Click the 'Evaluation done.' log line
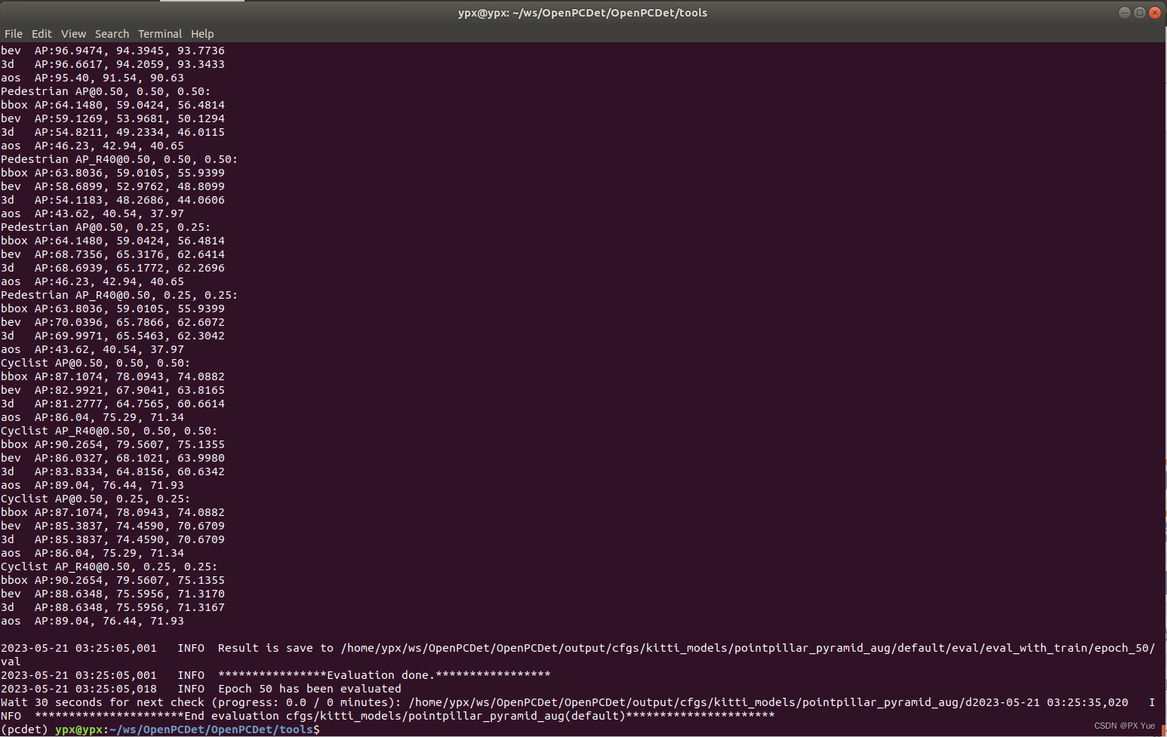 point(276,675)
